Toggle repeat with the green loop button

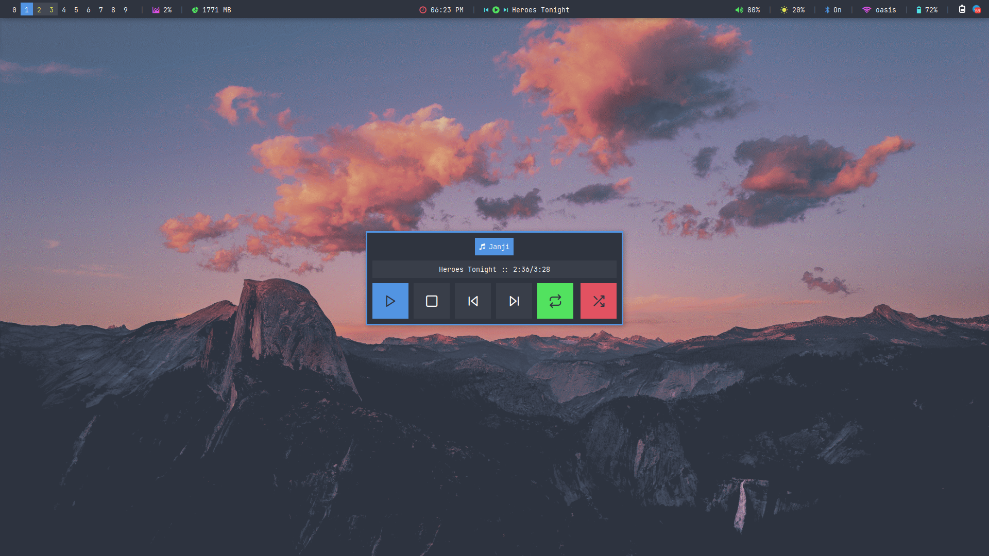[555, 301]
